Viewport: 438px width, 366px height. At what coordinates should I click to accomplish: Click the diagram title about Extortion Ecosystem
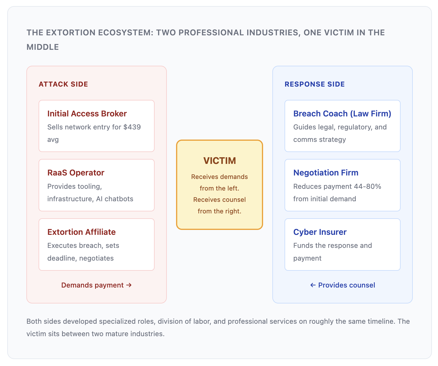click(206, 40)
